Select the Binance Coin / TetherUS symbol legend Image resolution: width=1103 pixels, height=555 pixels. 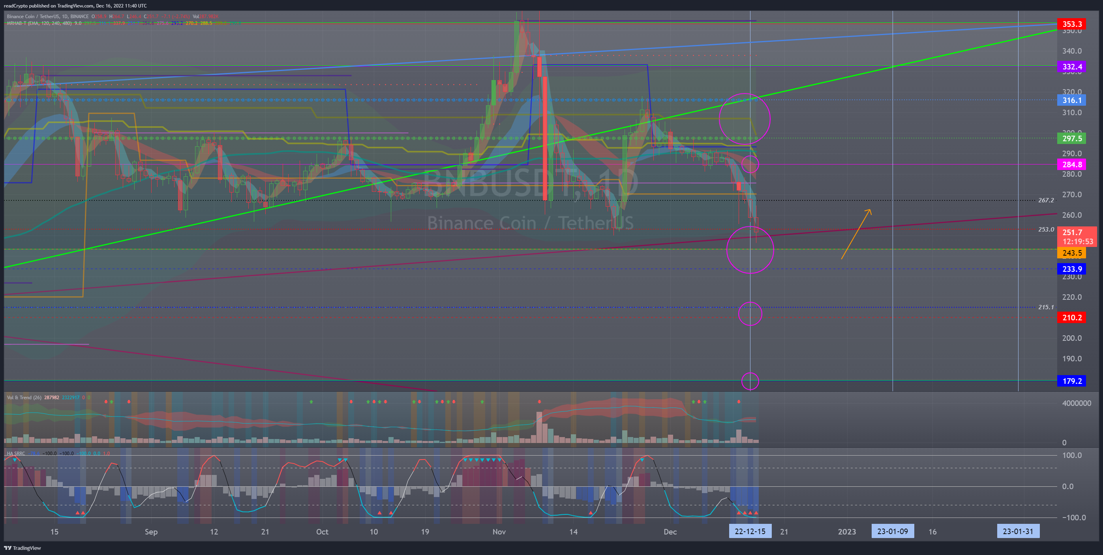coord(47,16)
